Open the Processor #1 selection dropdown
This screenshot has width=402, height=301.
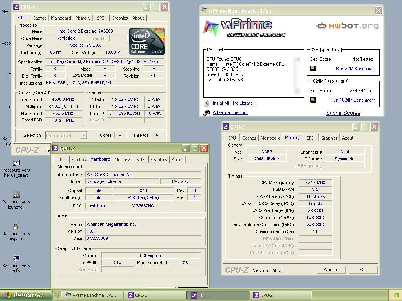coord(84,135)
